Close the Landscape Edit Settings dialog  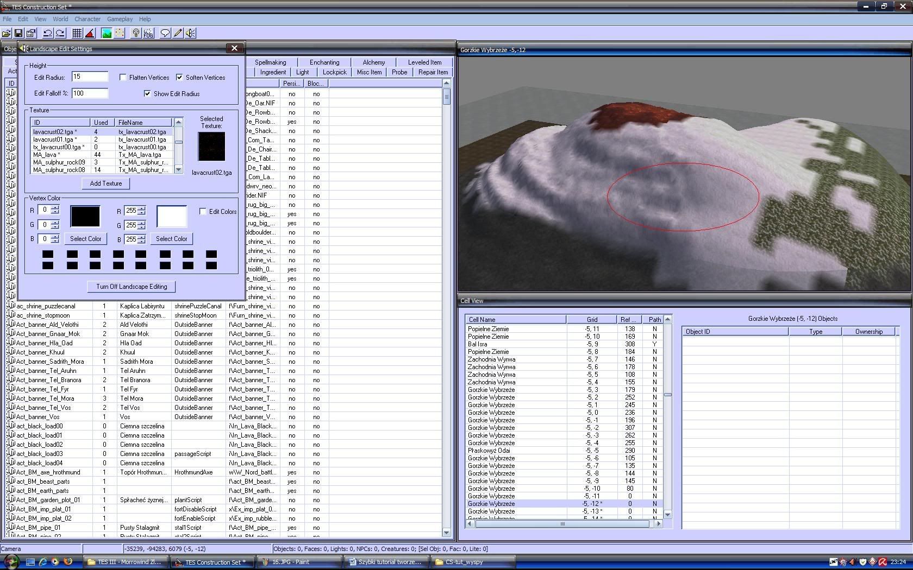234,48
